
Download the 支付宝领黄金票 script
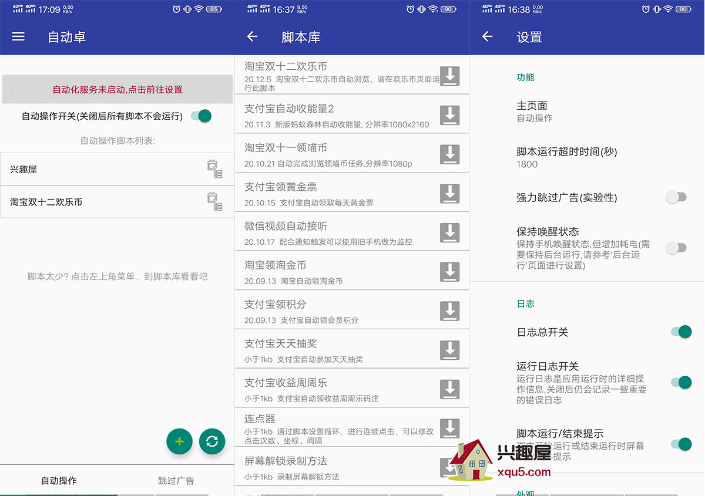click(x=450, y=193)
